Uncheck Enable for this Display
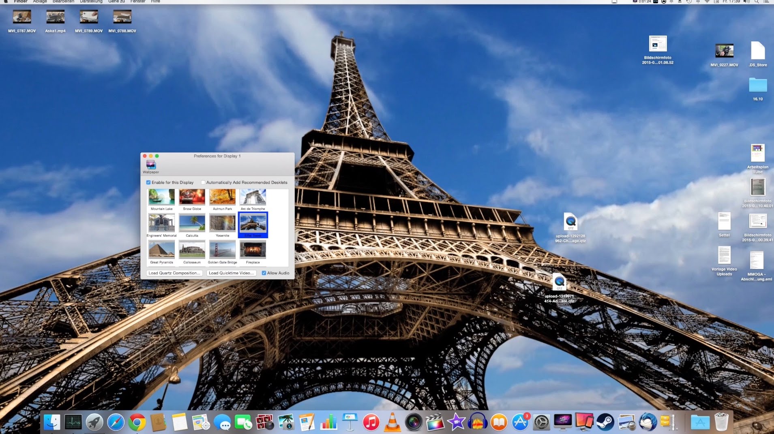Screen dimensions: 774x434 [148, 182]
